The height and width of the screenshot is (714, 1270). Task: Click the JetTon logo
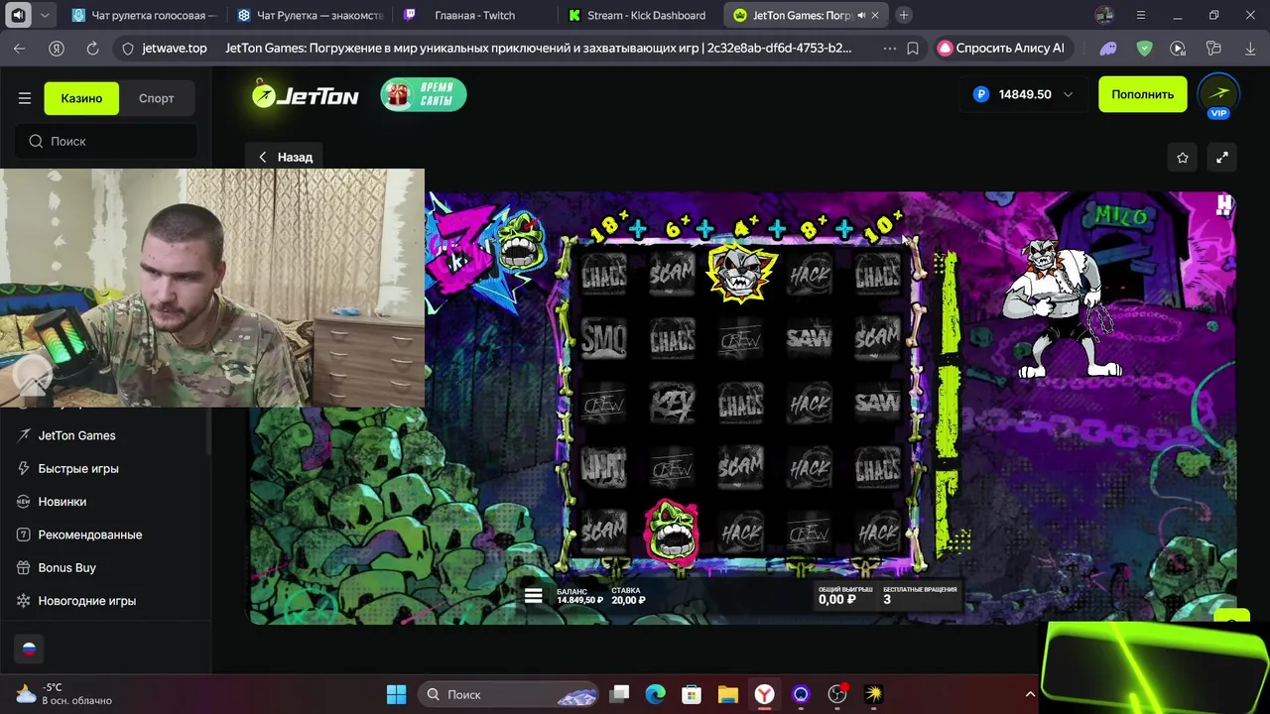coord(305,94)
